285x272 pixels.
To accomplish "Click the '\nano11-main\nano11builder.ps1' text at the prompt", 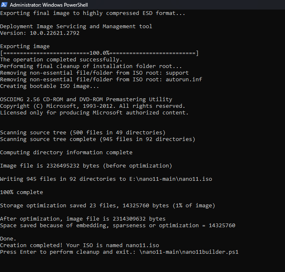I will click(188, 252).
